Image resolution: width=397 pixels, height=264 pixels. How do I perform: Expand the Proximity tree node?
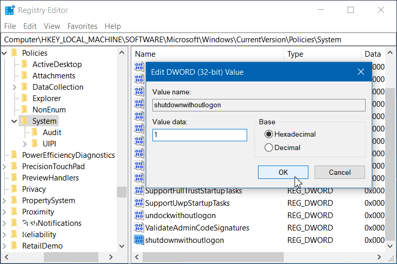[x=4, y=212]
